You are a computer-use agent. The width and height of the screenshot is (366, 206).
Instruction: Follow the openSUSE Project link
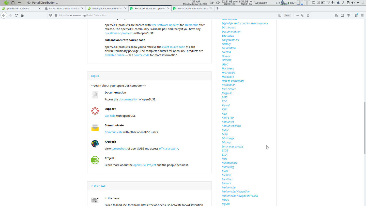tap(145, 165)
